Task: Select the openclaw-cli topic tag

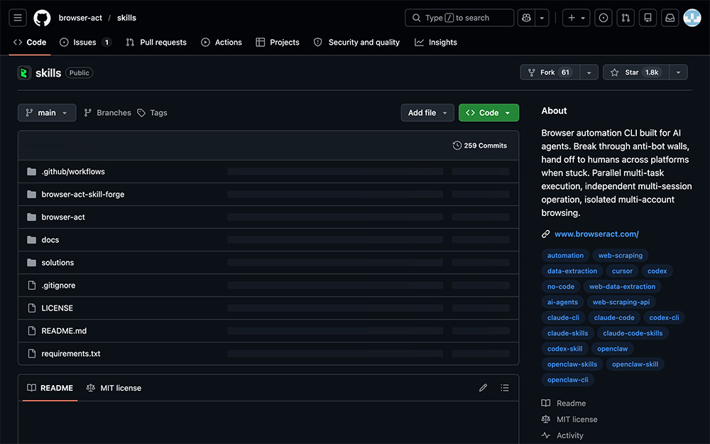Action: point(567,379)
